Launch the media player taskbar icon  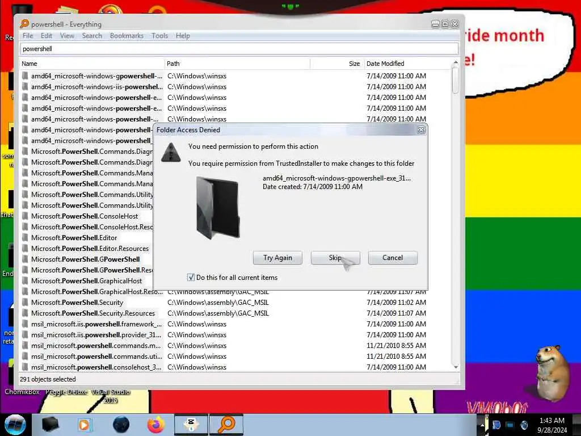pos(85,425)
